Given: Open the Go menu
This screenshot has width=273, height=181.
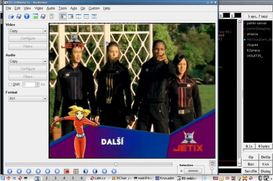Looking at the screenshot, I should 83,8.
